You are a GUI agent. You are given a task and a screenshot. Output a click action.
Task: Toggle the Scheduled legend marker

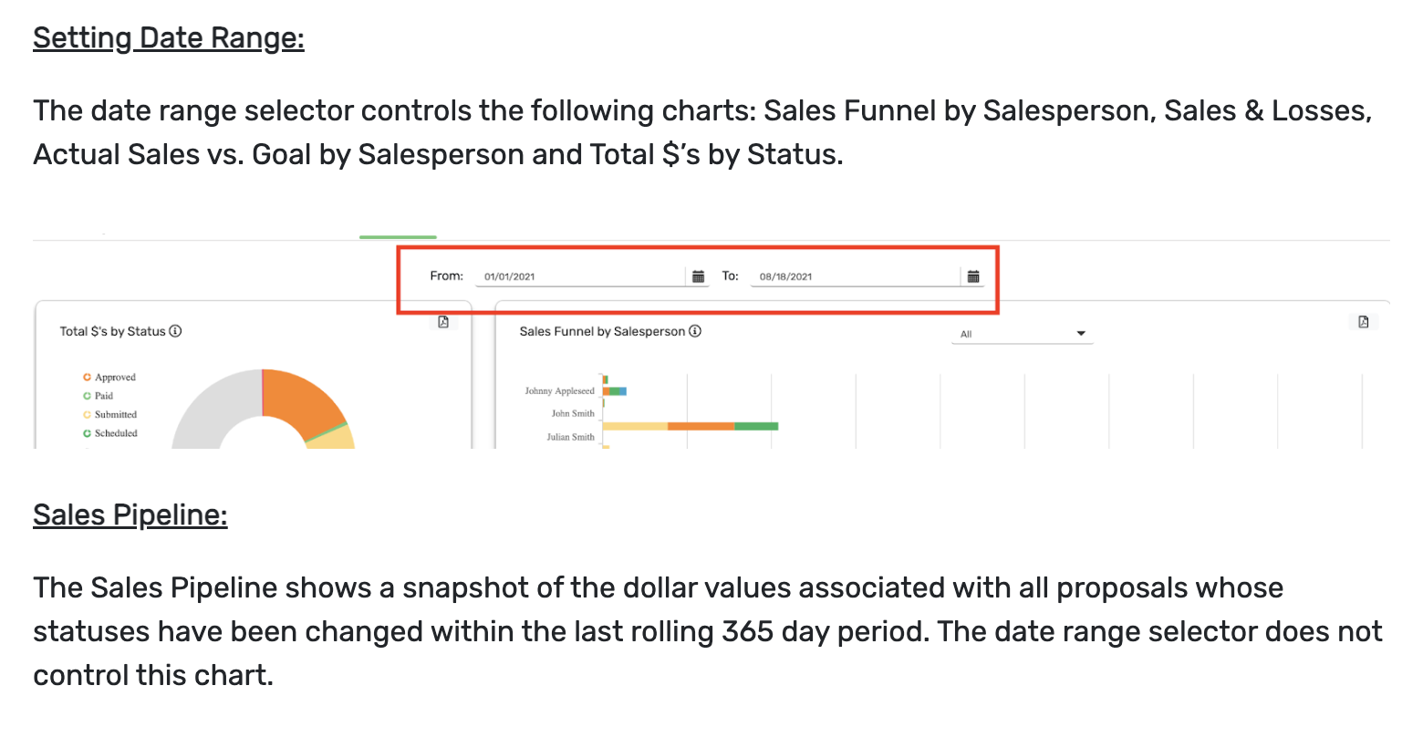click(x=88, y=433)
